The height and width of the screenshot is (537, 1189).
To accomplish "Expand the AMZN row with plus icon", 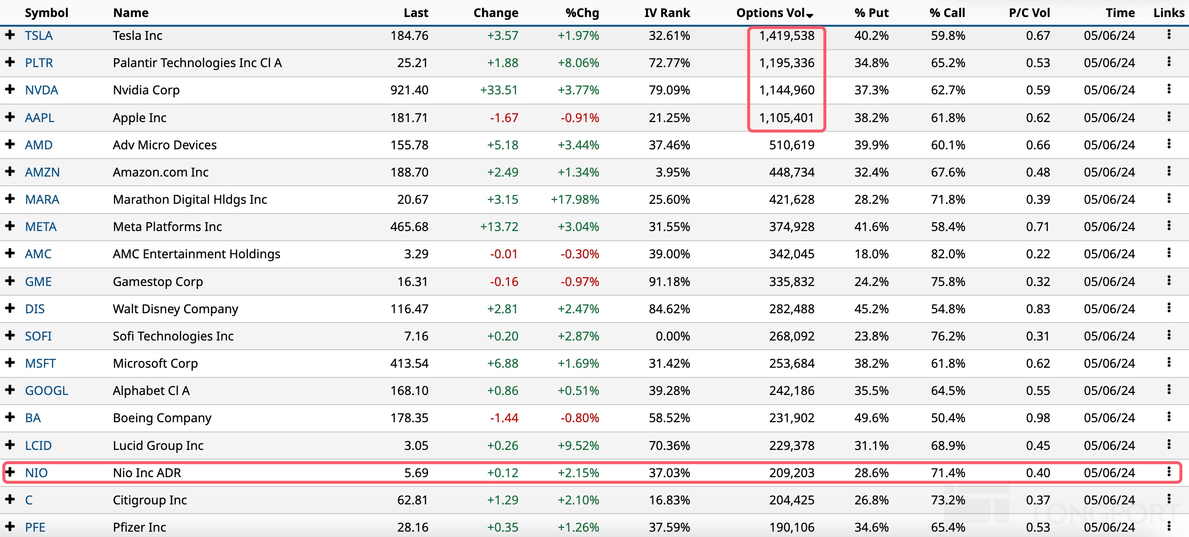I will tap(10, 171).
